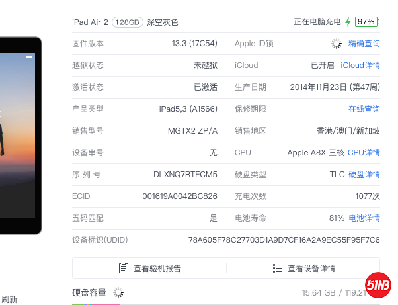The image size is (398, 305).
Task: Click the green charging lightning bolt icon
Action: (348, 22)
